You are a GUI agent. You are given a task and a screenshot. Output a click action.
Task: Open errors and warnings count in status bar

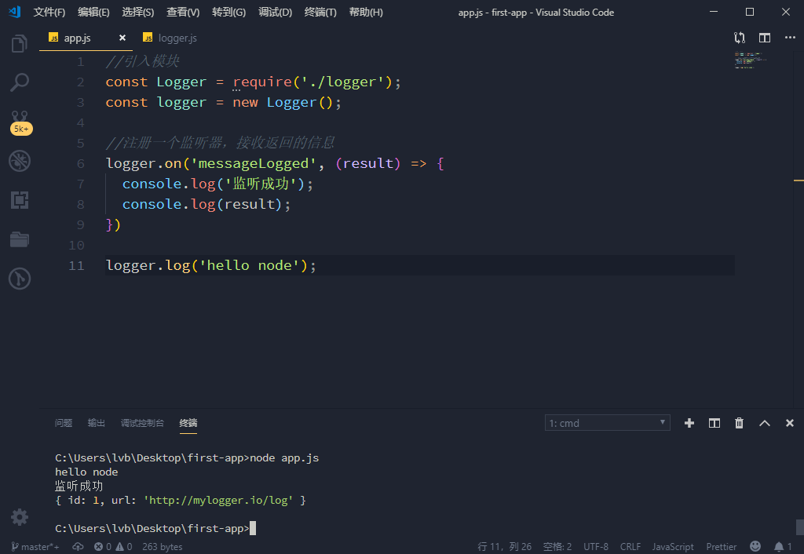click(113, 547)
